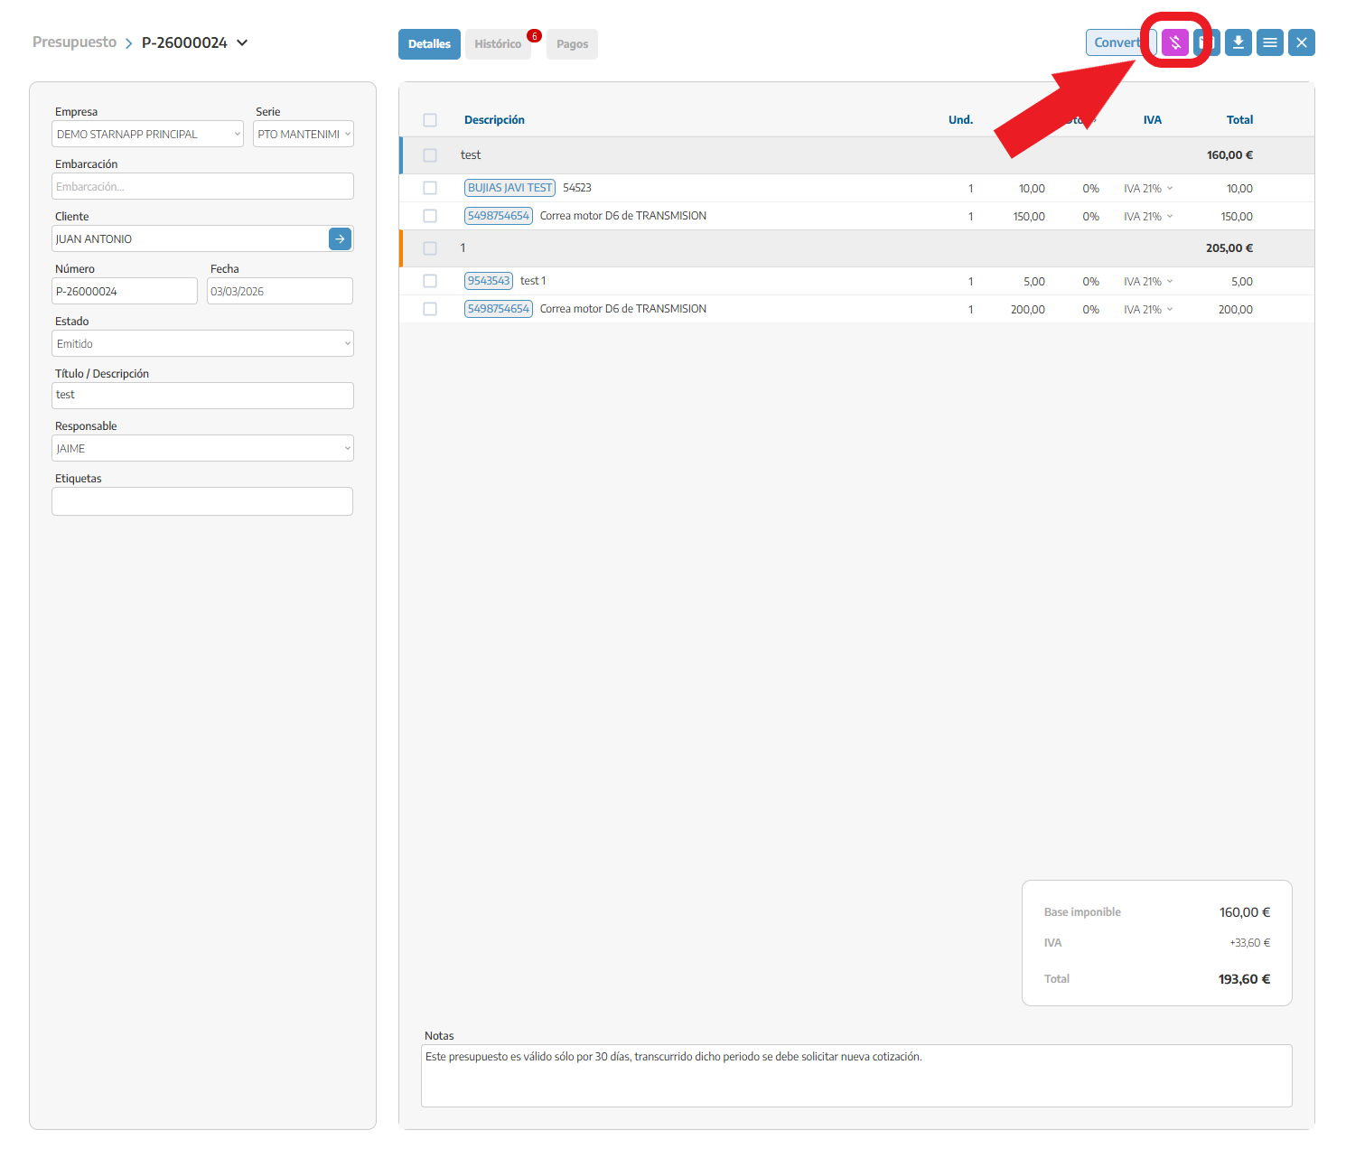Open IVA 21% dropdown in 150,00 row
The height and width of the screenshot is (1158, 1346).
coord(1148,217)
